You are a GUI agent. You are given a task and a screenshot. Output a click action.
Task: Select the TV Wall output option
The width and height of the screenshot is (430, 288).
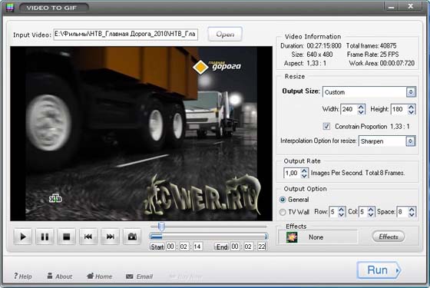point(283,212)
